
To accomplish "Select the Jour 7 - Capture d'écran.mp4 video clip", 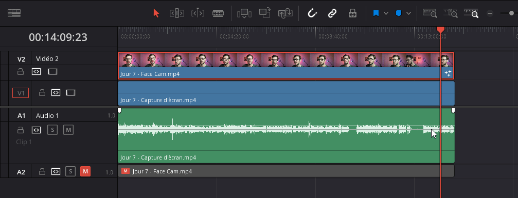I will coord(286,93).
